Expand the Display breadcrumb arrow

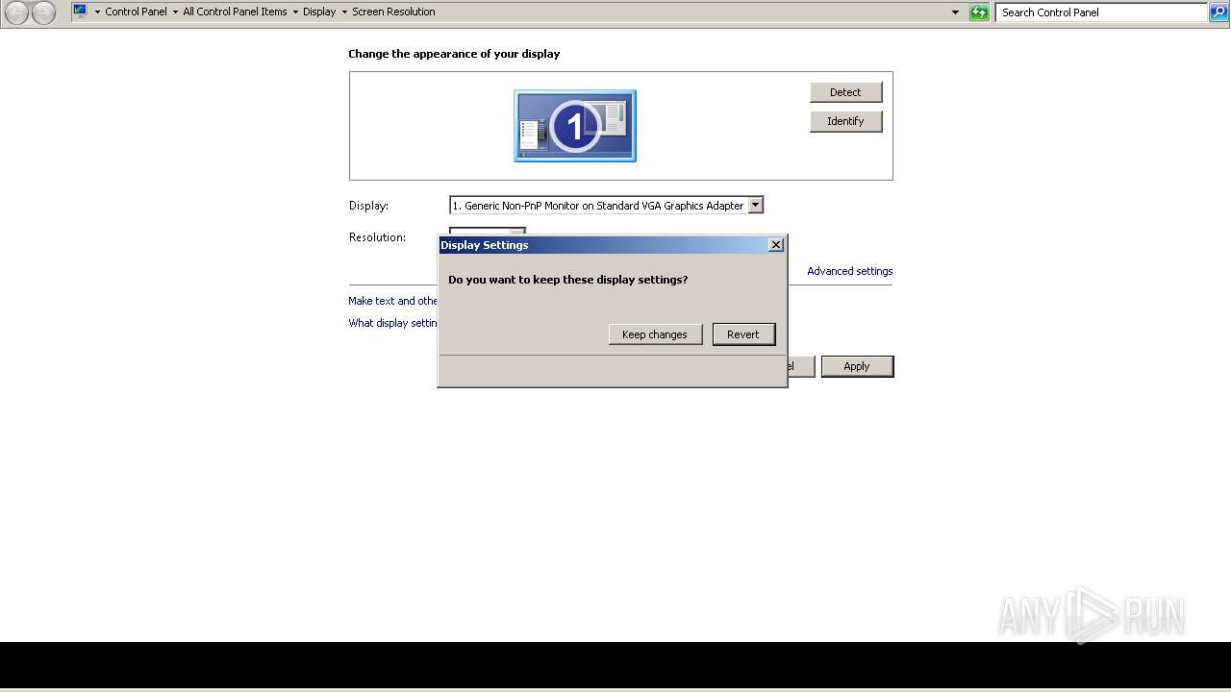click(x=344, y=12)
